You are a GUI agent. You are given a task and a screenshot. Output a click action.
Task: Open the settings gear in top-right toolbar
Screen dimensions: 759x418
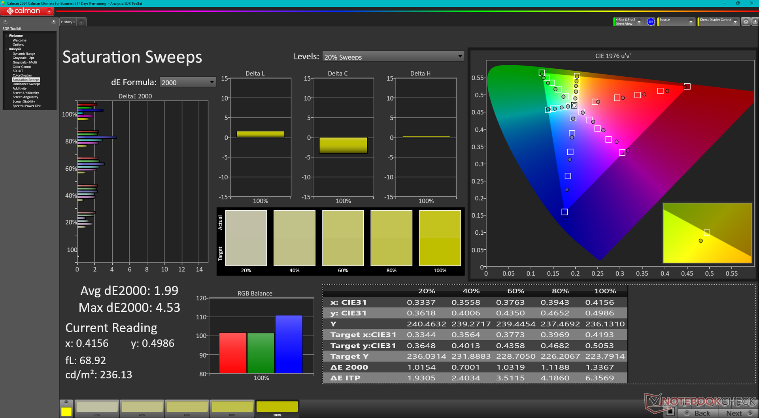(x=746, y=22)
